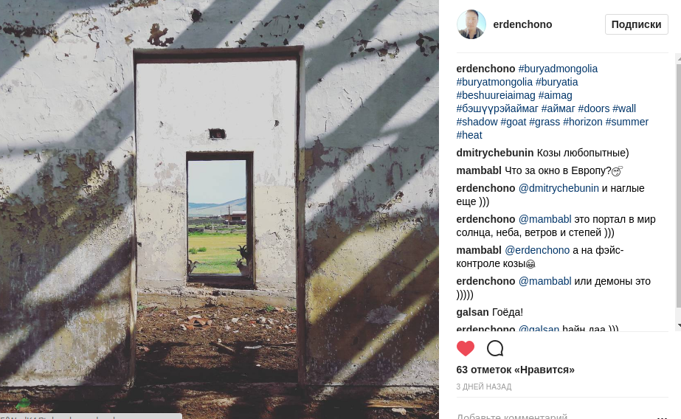This screenshot has height=419, width=681.
Task: Open the @dmitrychebunin mention link
Action: coord(559,188)
